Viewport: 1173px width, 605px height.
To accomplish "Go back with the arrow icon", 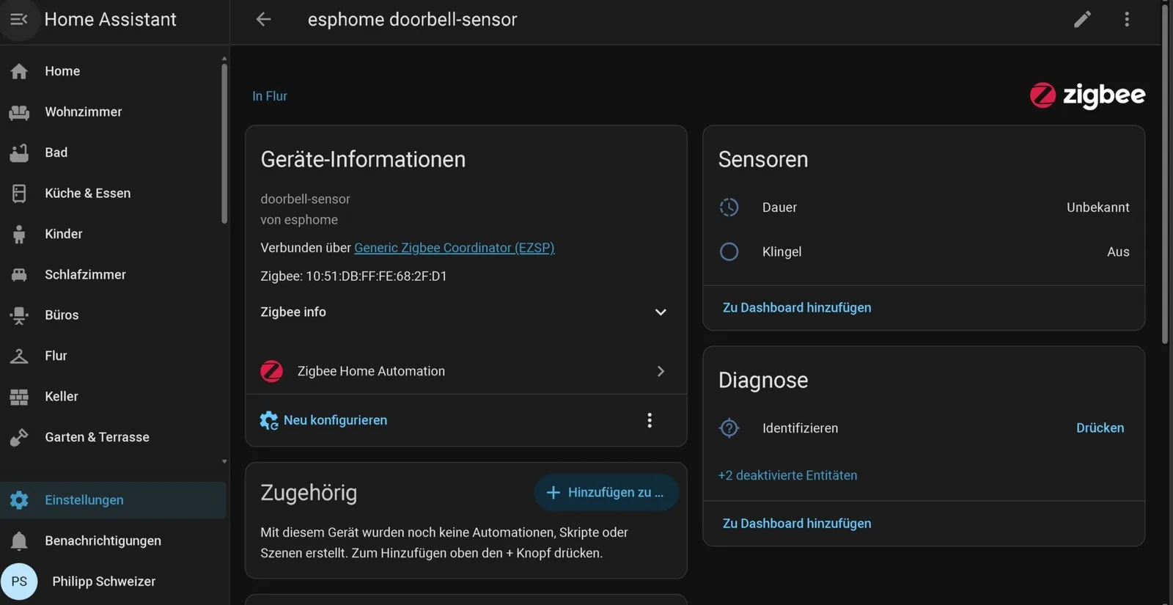I will tap(263, 19).
